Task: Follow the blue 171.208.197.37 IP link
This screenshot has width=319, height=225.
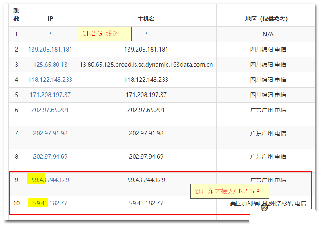Action: pyautogui.click(x=50, y=95)
